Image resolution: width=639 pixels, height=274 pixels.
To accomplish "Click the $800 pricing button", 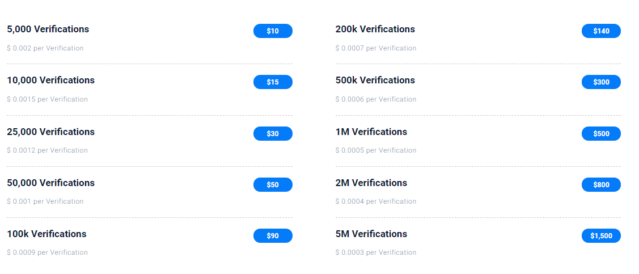I will tap(601, 185).
